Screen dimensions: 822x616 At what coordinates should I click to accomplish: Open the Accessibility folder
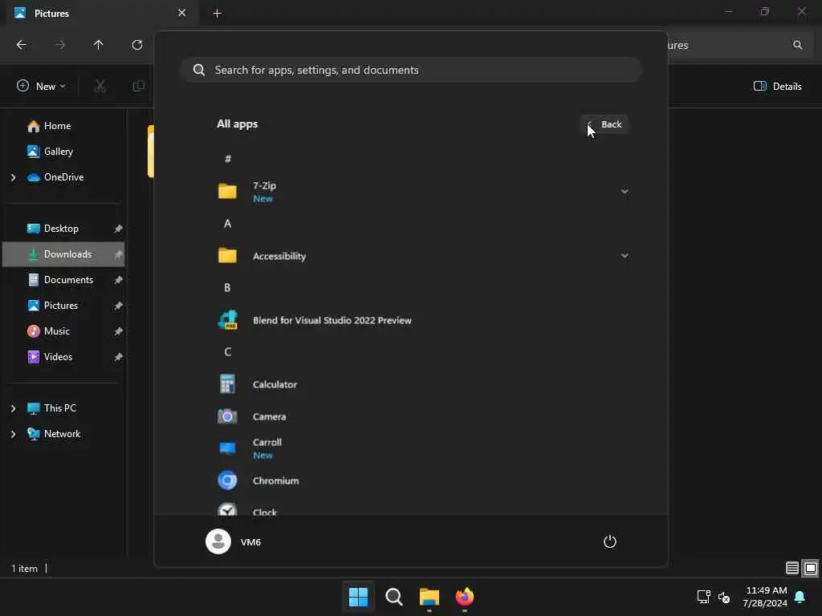pos(422,256)
